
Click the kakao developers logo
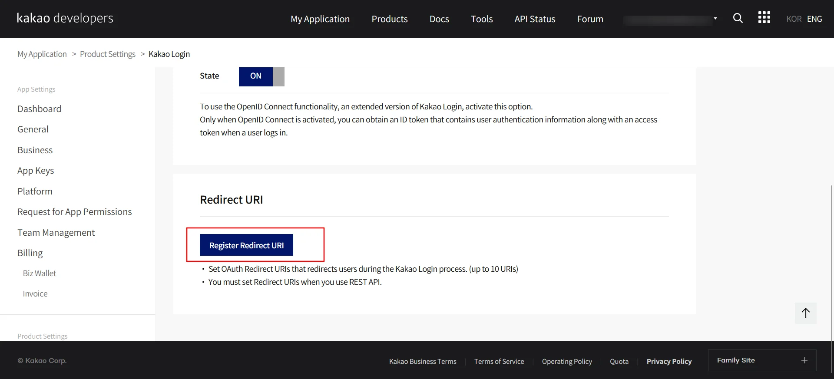click(65, 18)
